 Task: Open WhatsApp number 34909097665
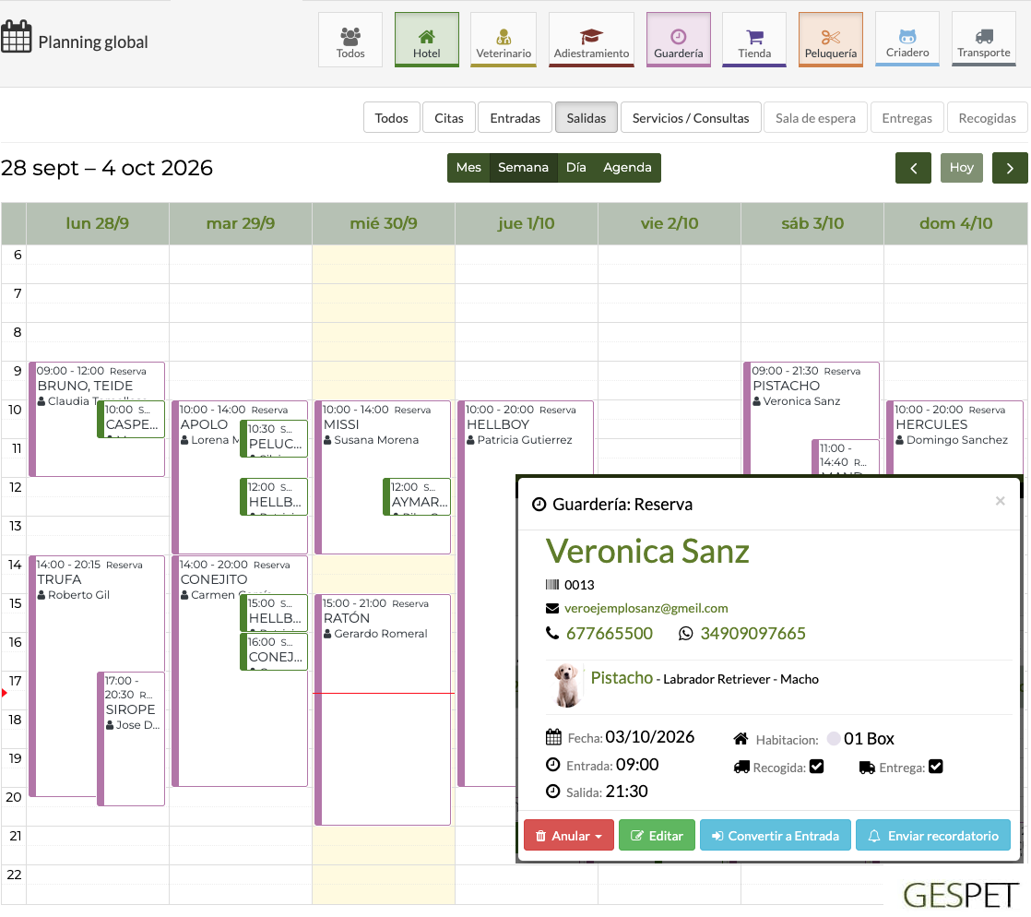pyautogui.click(x=753, y=634)
